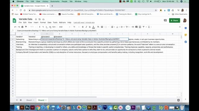Toggle italic formatting
Screen dimensions: 199x111
(86, 27)
